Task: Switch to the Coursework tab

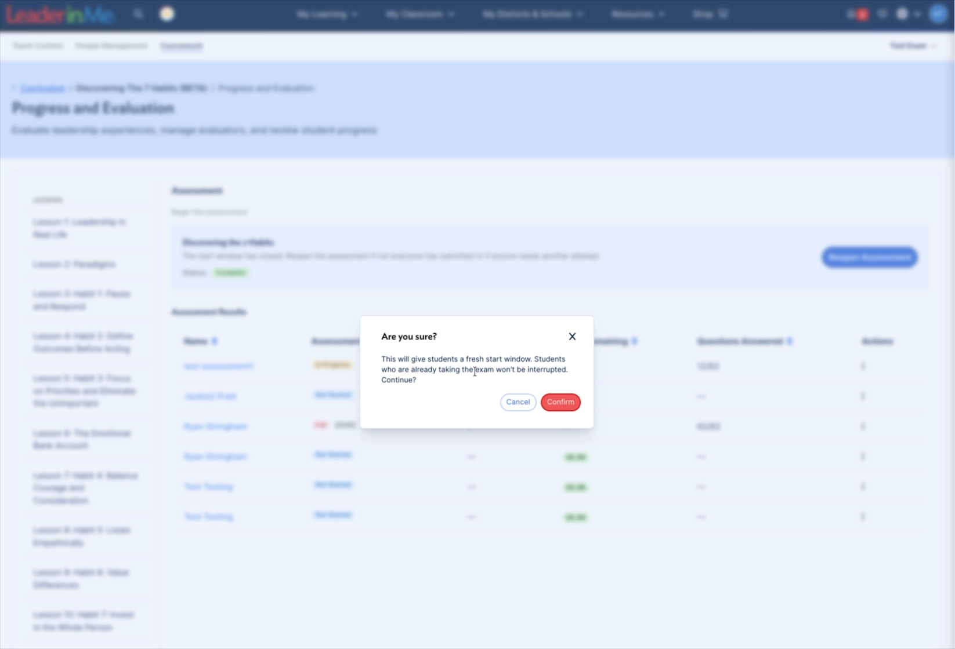Action: coord(182,46)
